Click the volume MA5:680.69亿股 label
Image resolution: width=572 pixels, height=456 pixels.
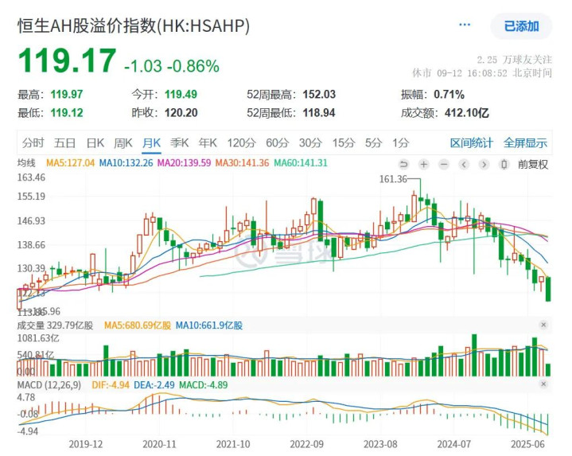pyautogui.click(x=138, y=325)
